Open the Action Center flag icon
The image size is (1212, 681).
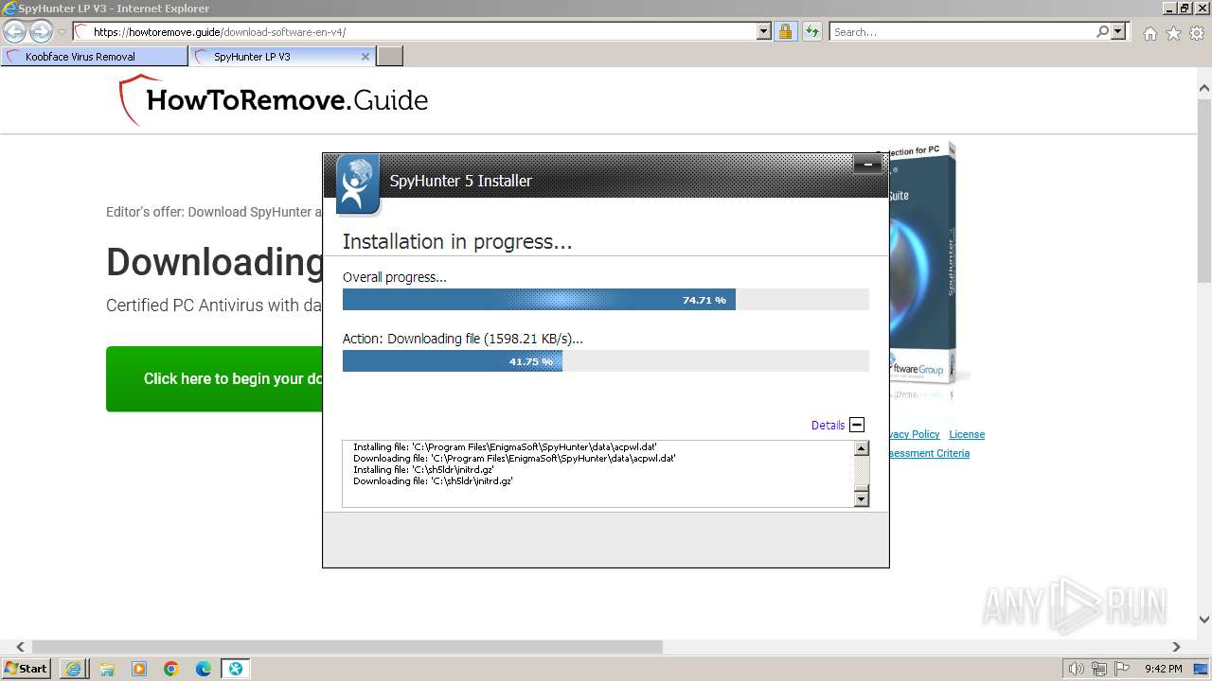pos(1121,669)
